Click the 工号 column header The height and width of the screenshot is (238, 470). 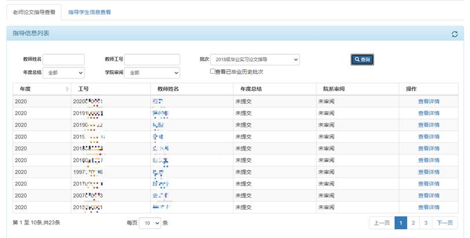(83, 89)
